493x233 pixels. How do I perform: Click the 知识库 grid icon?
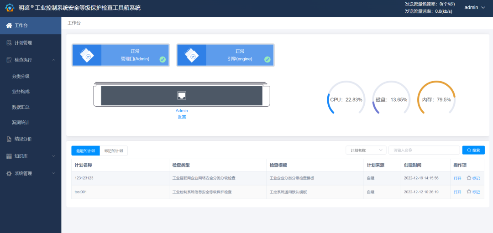tap(9, 156)
